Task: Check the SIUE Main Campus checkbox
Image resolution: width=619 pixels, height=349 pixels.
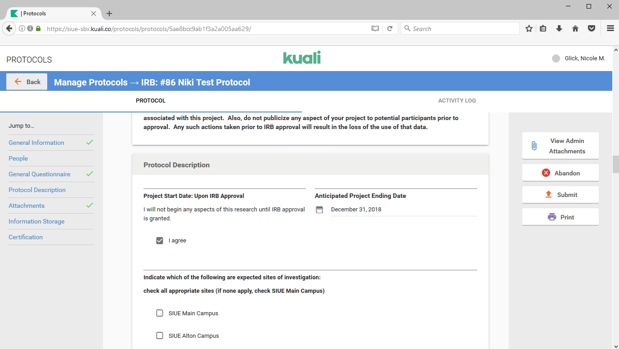Action: (x=160, y=313)
